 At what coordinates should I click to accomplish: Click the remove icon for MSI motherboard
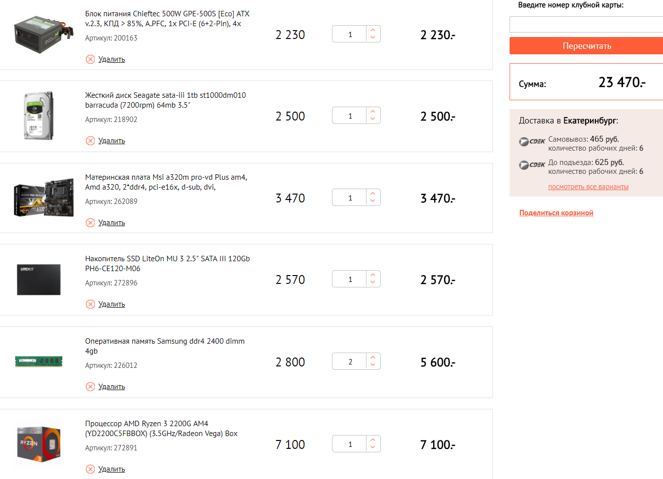click(x=90, y=223)
